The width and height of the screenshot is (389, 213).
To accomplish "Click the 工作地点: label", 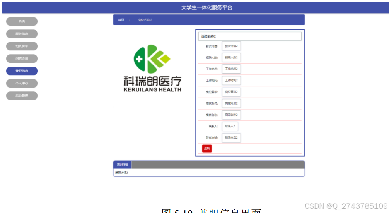I will pyautogui.click(x=212, y=69).
